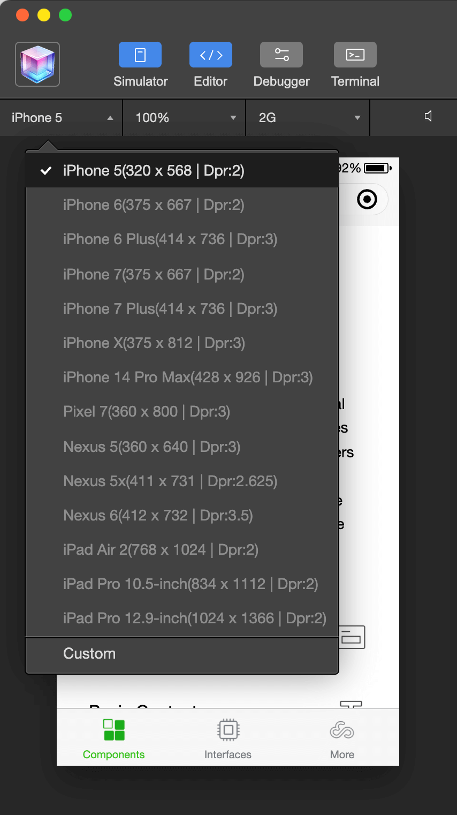Pick Pixel 7 from device list
Viewport: 457px width, 815px height.
pos(147,412)
